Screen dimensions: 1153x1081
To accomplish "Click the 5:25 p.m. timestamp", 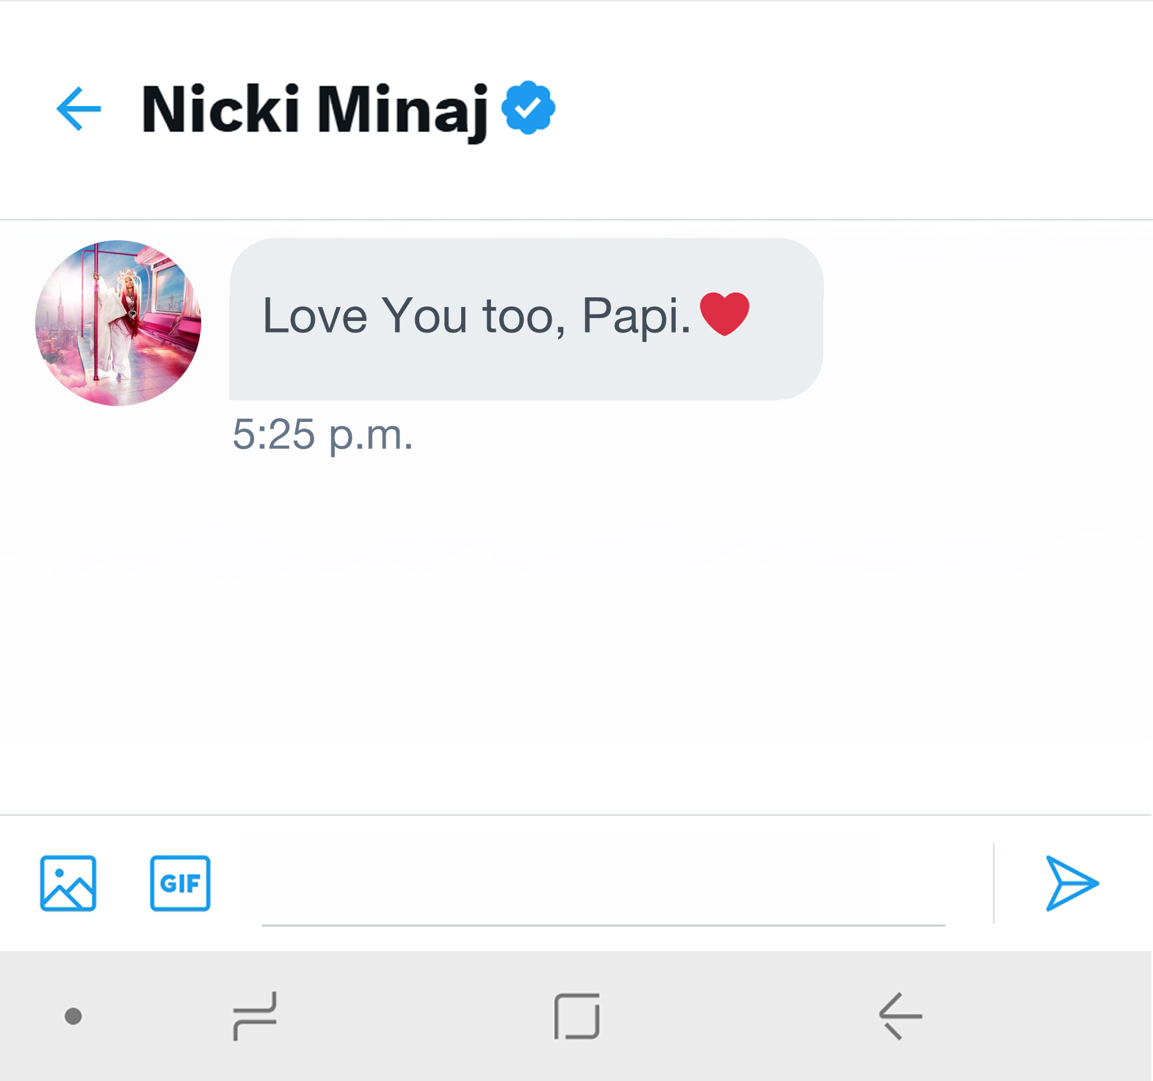I will click(322, 434).
